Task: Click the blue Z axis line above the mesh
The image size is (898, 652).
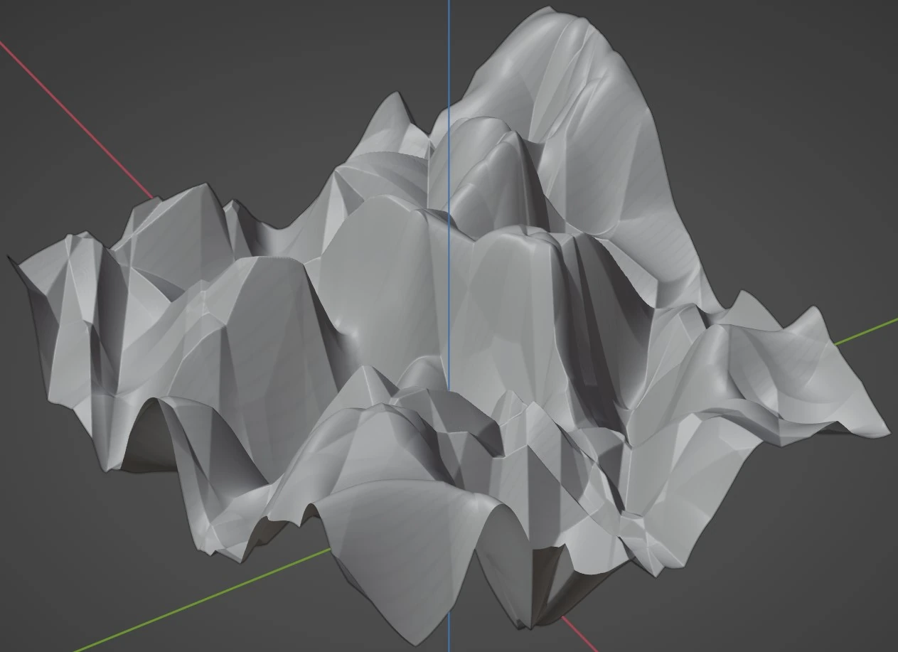Action: 449,50
